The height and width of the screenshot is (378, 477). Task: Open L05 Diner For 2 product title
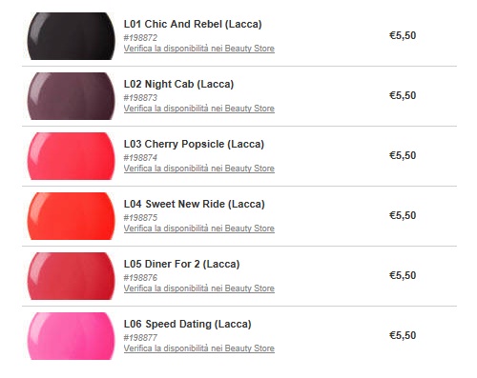click(181, 264)
